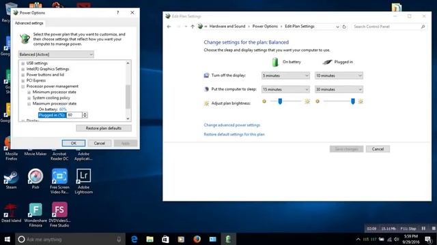The height and width of the screenshot is (245, 437).
Task: Open the Steam desktop shortcut
Action: (11, 179)
